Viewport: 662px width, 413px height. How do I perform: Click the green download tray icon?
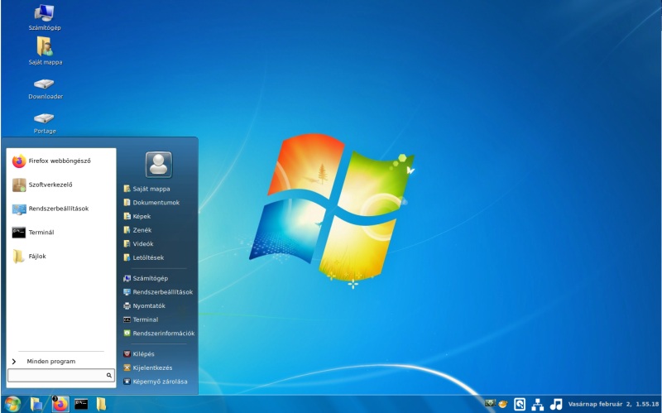pyautogui.click(x=490, y=403)
